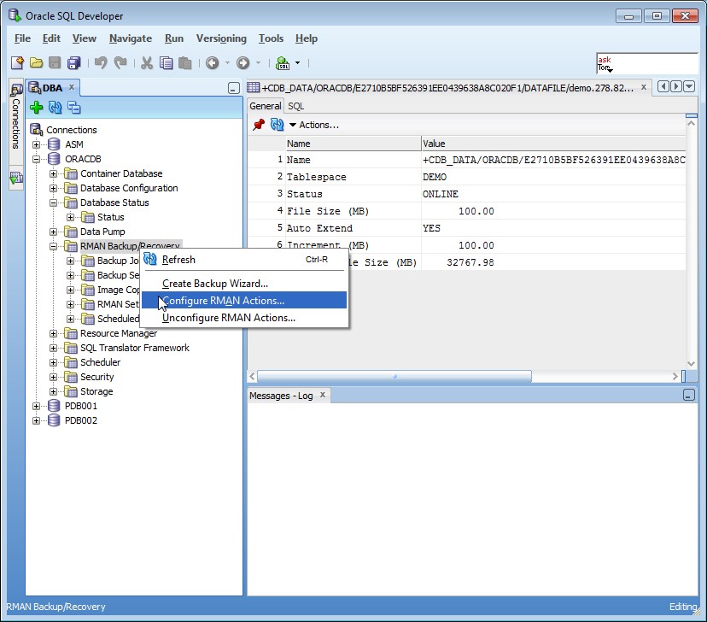This screenshot has height=622, width=707.
Task: Open the Actions dropdown
Action: (x=313, y=125)
